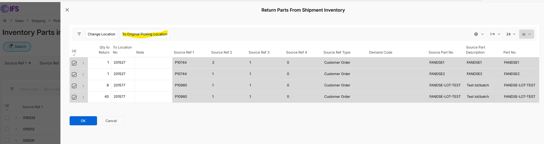Uncheck the FANDSE1 row checkbox
Image resolution: width=544 pixels, height=144 pixels.
click(x=74, y=63)
